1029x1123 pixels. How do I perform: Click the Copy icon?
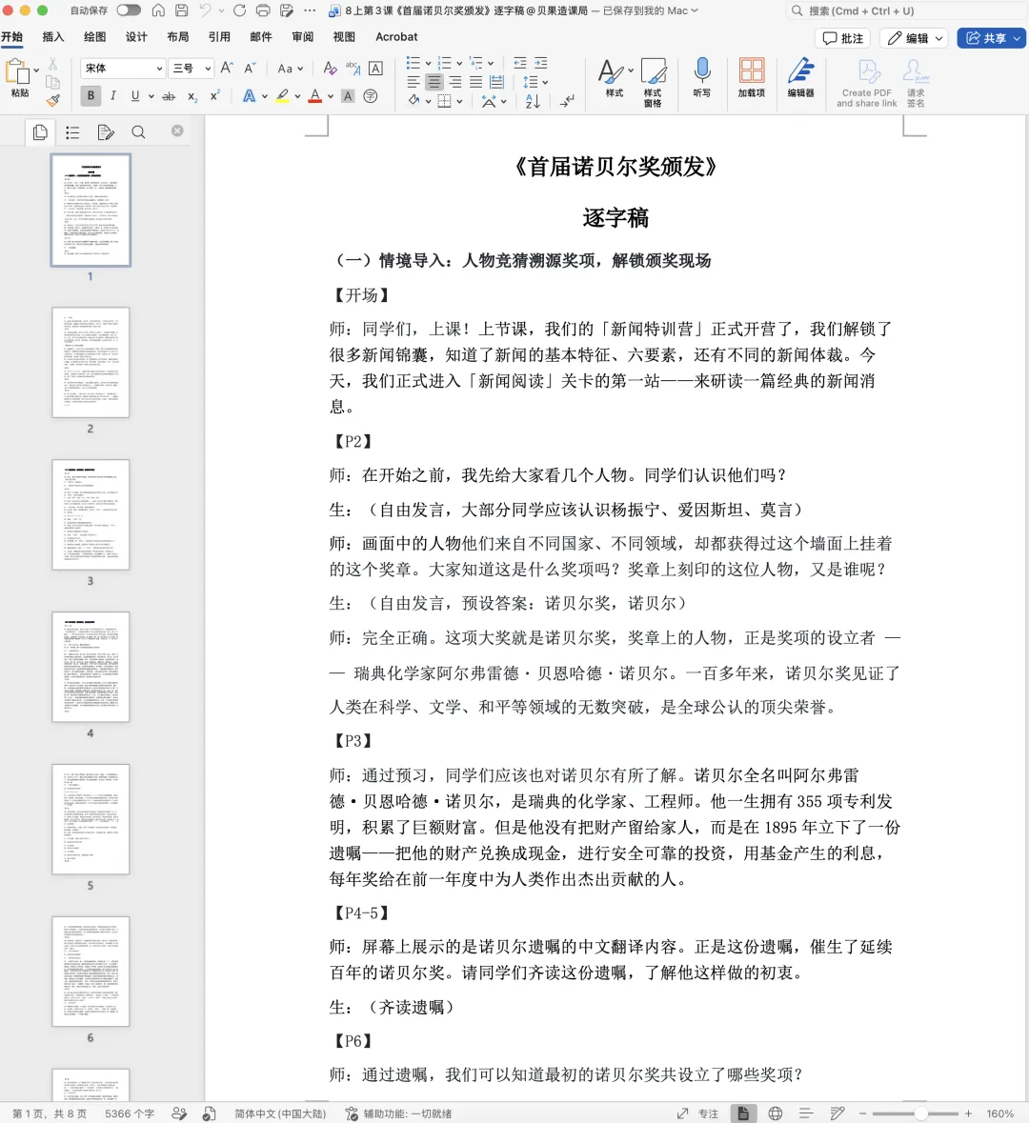(x=53, y=82)
